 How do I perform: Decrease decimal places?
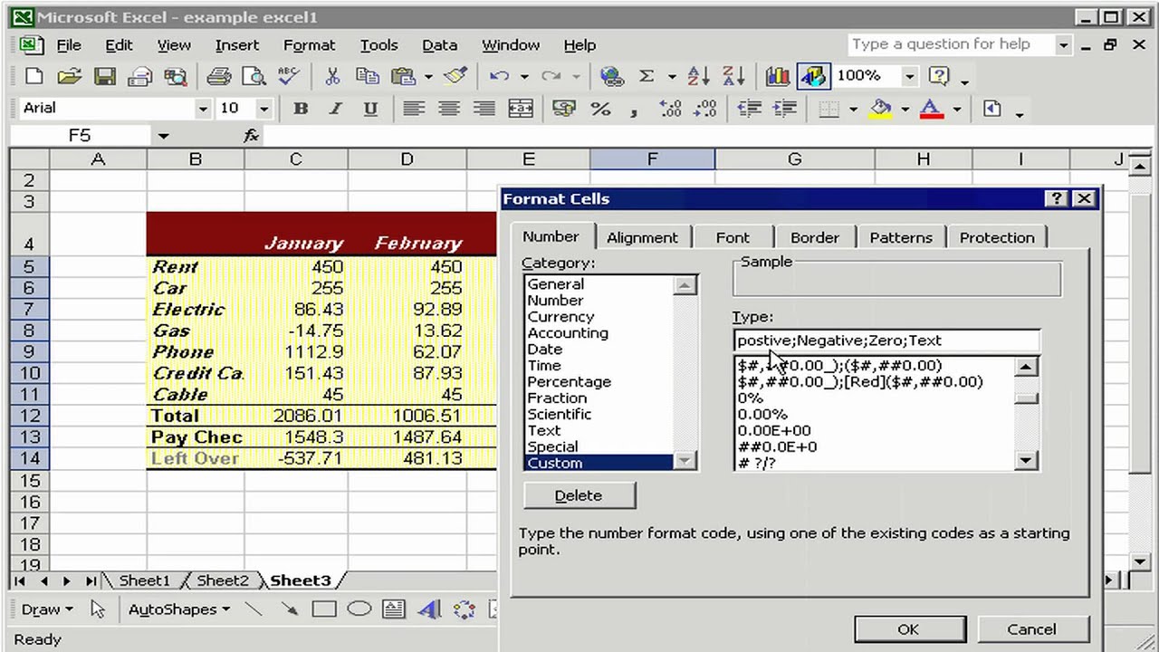[705, 109]
